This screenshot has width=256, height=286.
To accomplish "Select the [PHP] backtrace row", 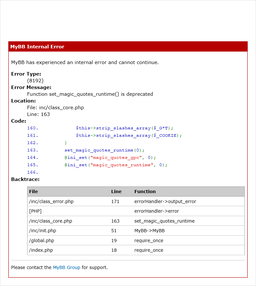I will (x=35, y=211).
